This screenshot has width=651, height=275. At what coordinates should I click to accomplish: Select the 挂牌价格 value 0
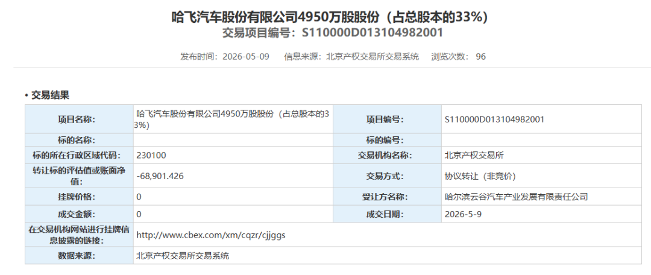(139, 197)
